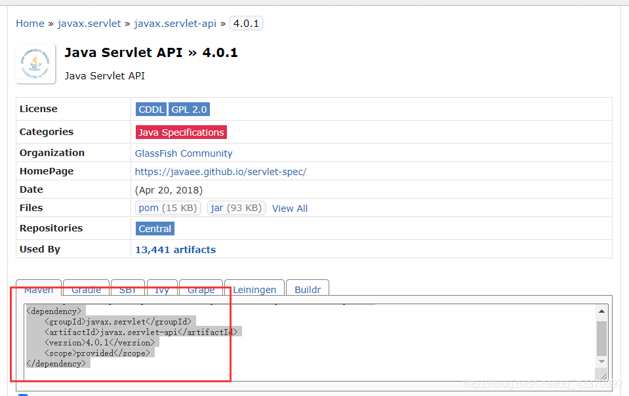Click the CDDL license badge

click(x=151, y=109)
